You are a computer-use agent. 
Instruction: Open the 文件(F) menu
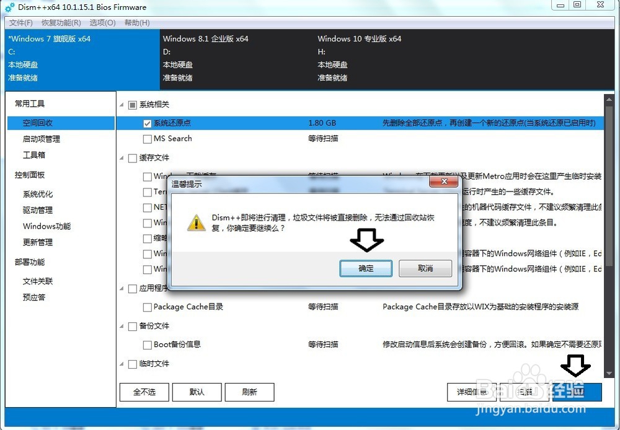point(20,22)
